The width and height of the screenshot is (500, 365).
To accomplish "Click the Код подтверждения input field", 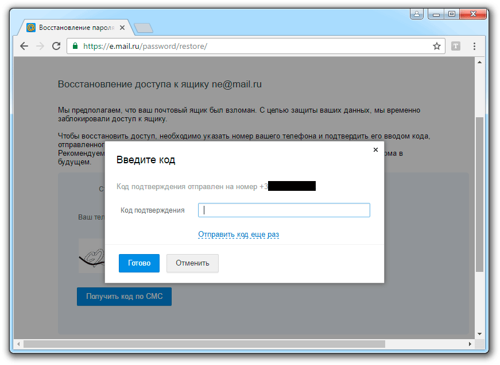I will point(284,210).
